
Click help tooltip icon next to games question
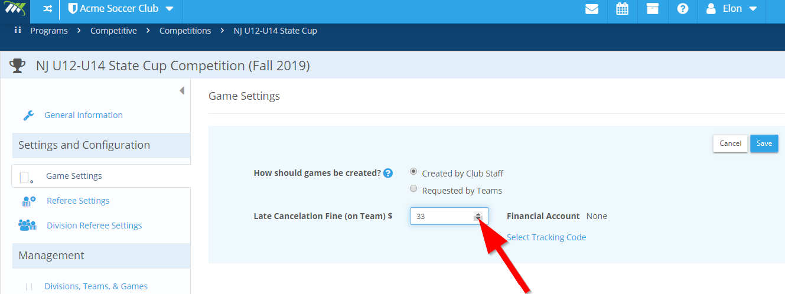[x=388, y=174]
